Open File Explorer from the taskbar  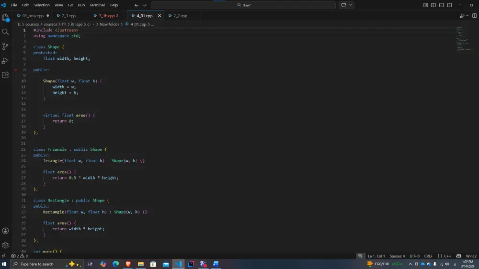pos(140,264)
